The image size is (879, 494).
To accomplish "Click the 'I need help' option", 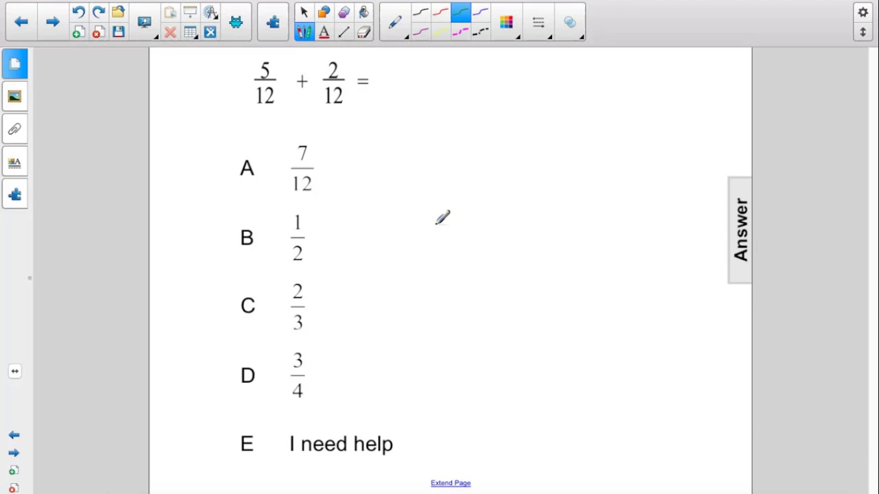I will pyautogui.click(x=341, y=444).
